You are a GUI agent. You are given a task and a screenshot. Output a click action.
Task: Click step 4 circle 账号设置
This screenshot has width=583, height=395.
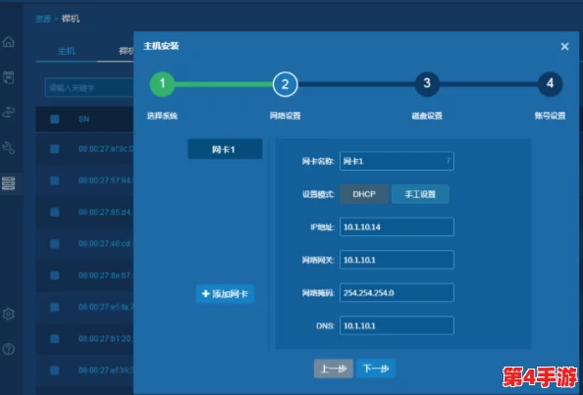click(x=550, y=84)
